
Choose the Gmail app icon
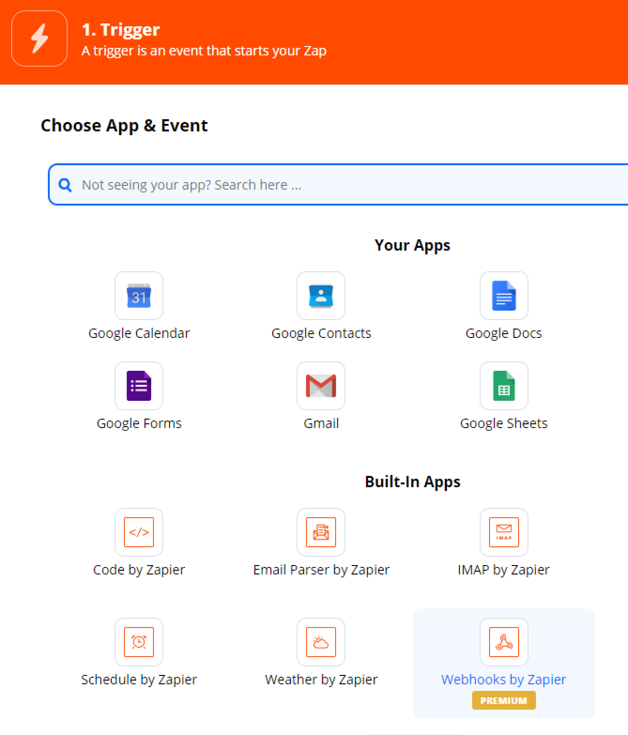[321, 386]
